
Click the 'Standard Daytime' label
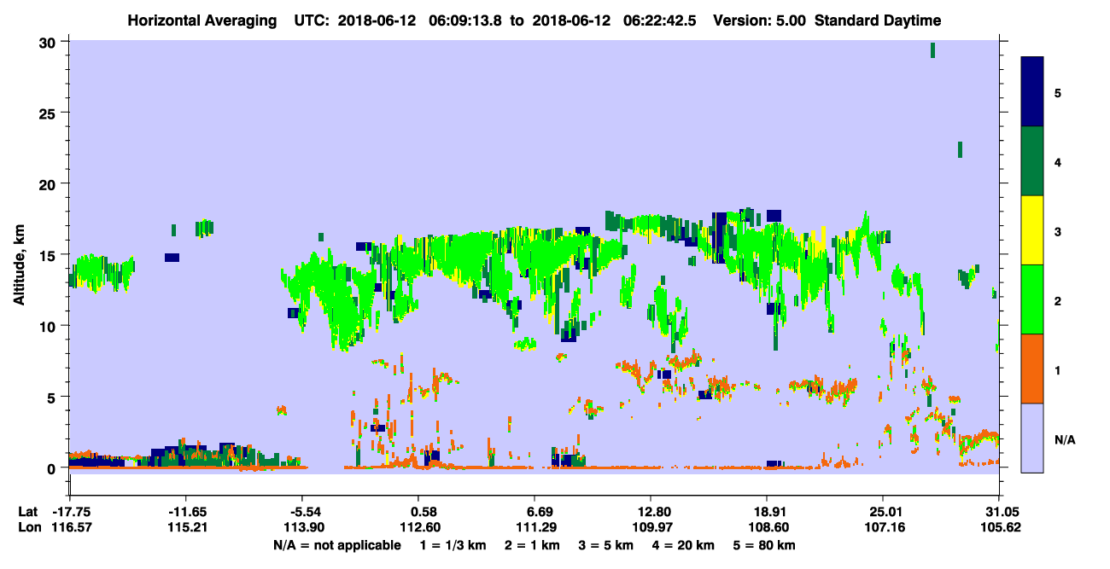click(x=878, y=20)
